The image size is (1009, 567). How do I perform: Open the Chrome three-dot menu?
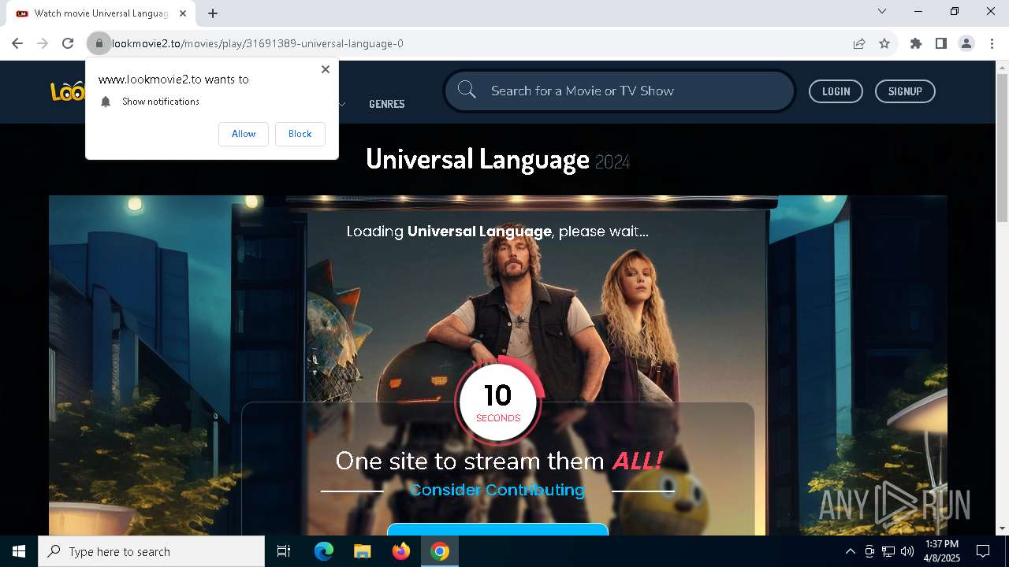pyautogui.click(x=992, y=43)
